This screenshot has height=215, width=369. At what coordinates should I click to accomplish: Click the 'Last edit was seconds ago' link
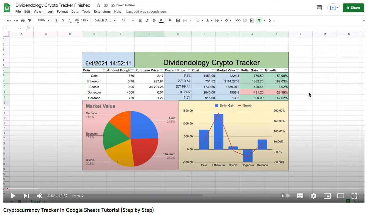coord(146,12)
